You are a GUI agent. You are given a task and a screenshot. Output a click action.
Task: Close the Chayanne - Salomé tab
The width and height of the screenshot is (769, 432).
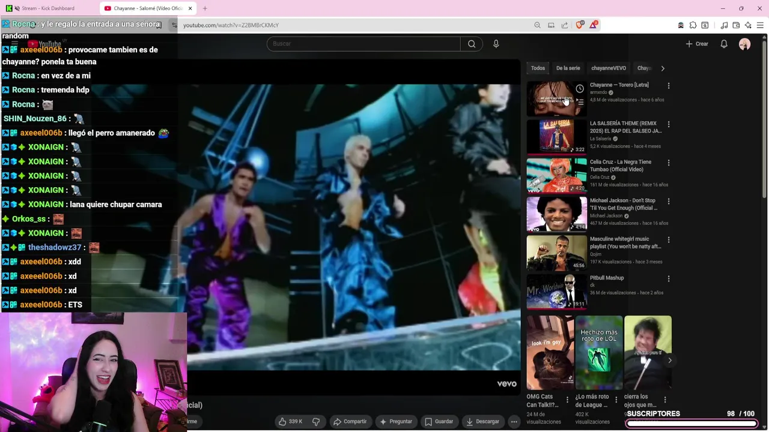190,8
